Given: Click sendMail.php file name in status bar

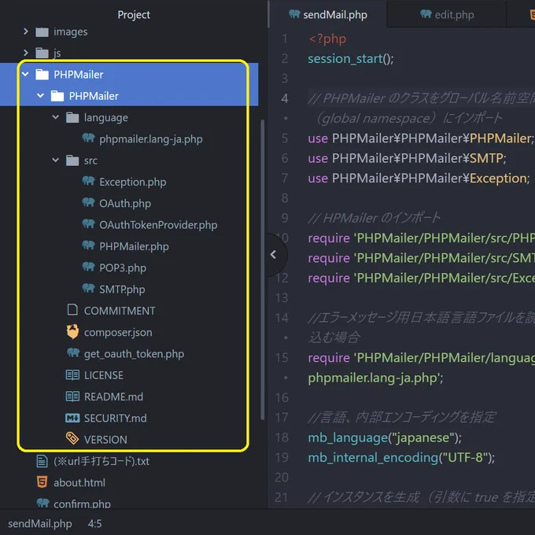Looking at the screenshot, I should pyautogui.click(x=40, y=524).
